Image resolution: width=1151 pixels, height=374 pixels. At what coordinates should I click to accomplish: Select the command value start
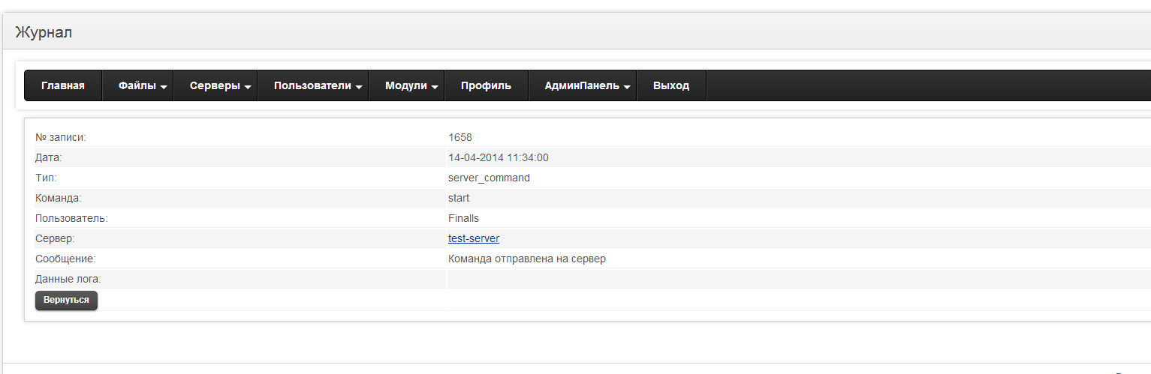[x=458, y=198]
